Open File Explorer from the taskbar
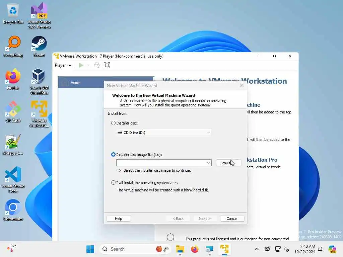This screenshot has width=343, height=257. 180,249
